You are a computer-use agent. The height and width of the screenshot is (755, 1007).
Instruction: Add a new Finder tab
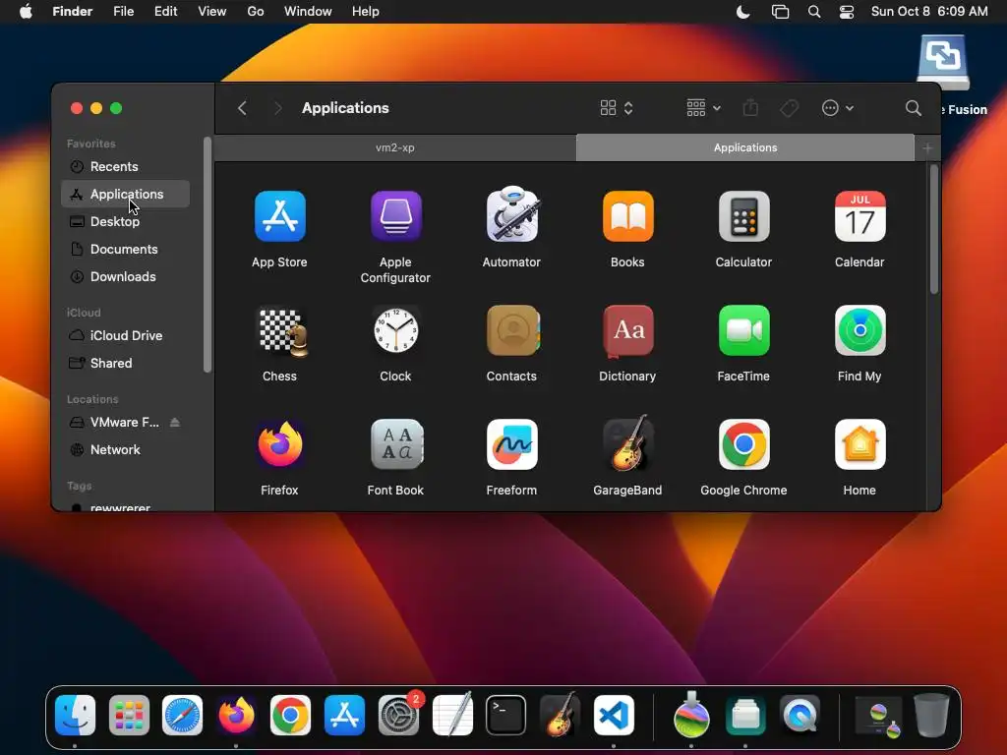[x=927, y=148]
